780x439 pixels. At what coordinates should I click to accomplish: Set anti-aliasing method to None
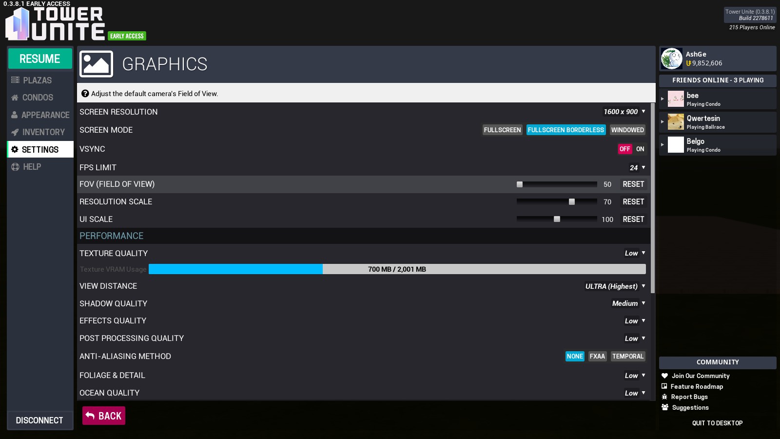pyautogui.click(x=575, y=357)
